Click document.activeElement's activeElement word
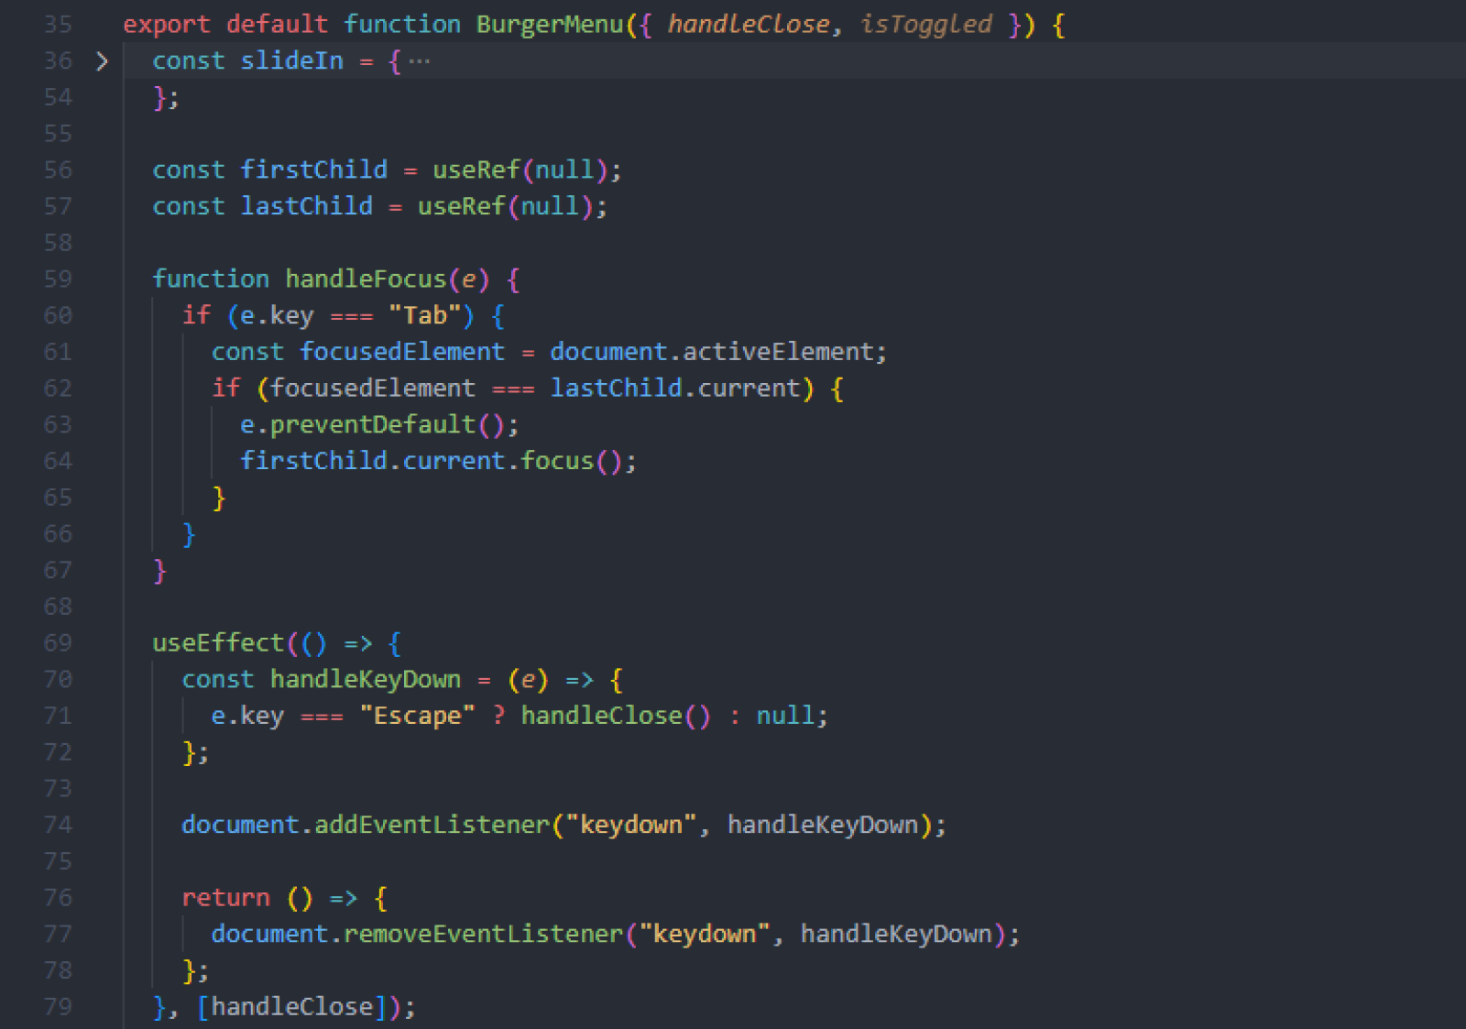The height and width of the screenshot is (1029, 1466). tap(779, 352)
